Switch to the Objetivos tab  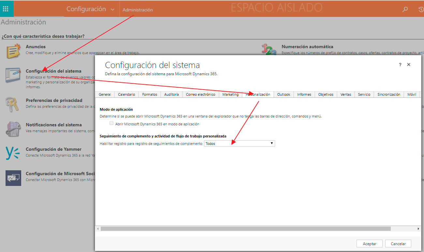326,94
